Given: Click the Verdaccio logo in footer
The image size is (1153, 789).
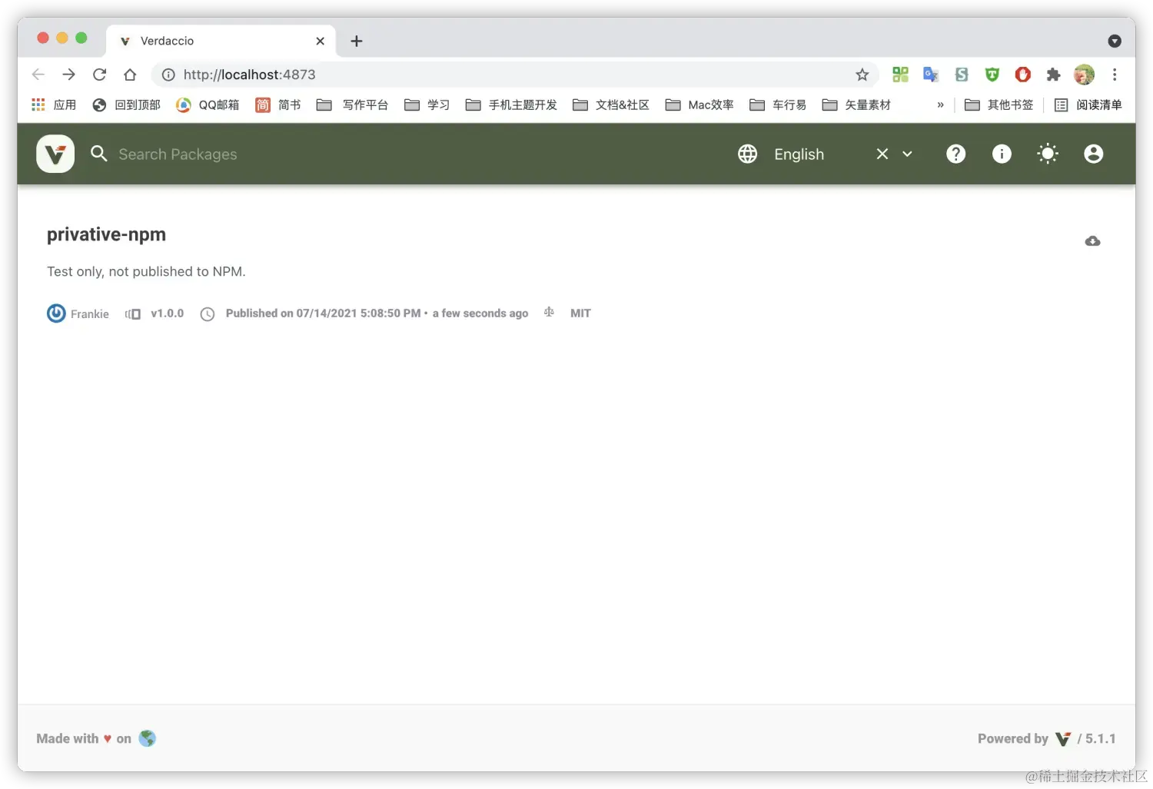Looking at the screenshot, I should [x=1063, y=739].
